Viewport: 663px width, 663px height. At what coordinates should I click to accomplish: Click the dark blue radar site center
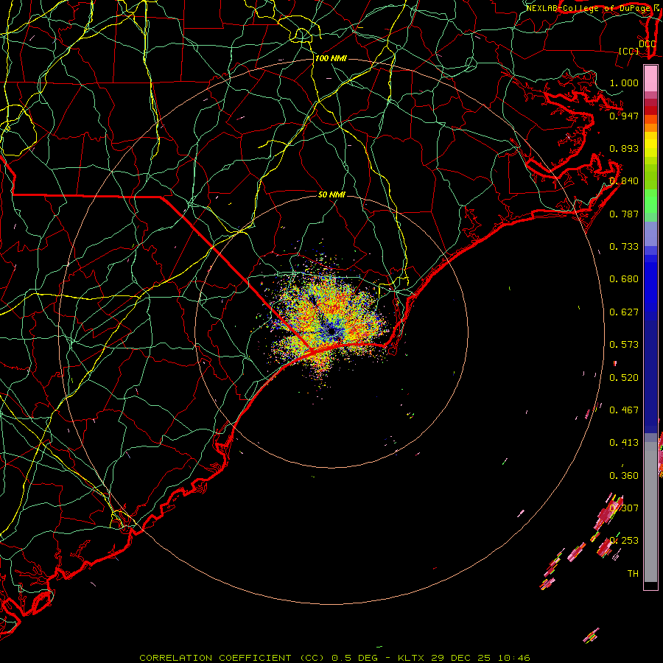331,332
